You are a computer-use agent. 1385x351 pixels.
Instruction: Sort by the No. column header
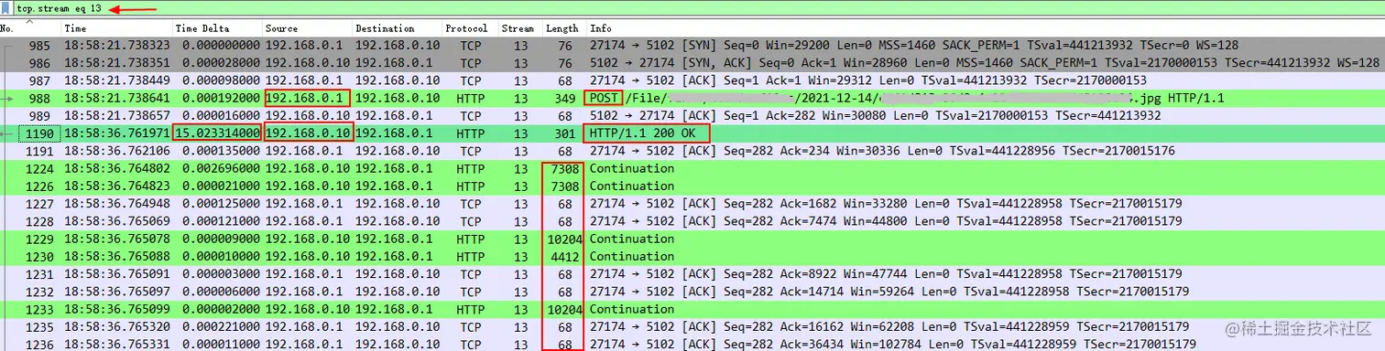pyautogui.click(x=7, y=29)
